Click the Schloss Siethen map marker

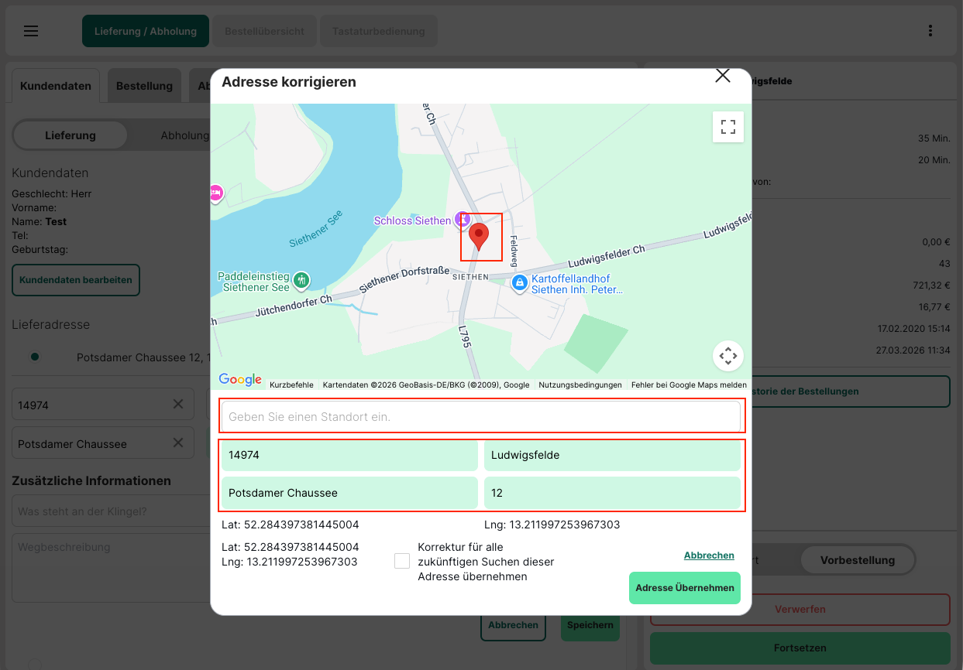tap(463, 220)
